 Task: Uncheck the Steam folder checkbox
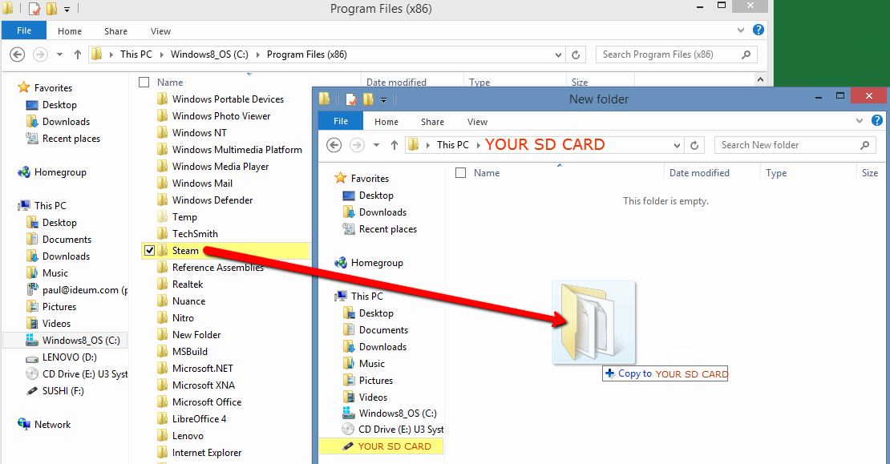pos(149,250)
